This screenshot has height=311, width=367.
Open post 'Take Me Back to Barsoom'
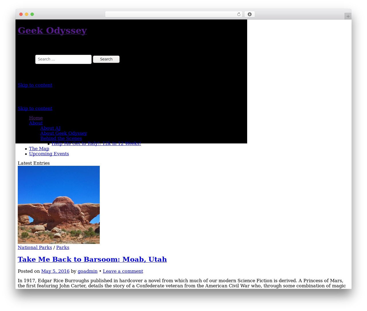92,259
